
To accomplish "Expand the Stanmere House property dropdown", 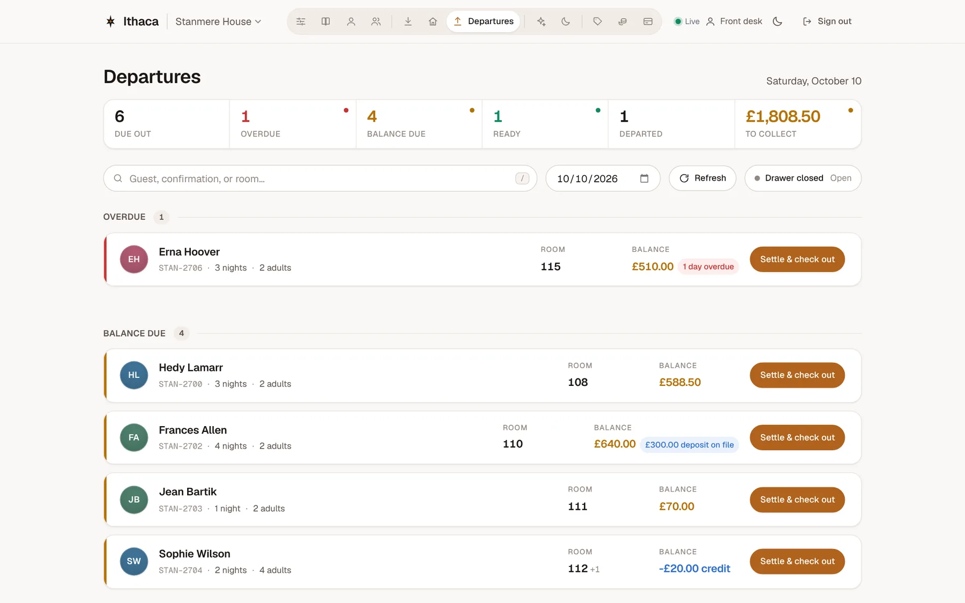I will click(218, 21).
